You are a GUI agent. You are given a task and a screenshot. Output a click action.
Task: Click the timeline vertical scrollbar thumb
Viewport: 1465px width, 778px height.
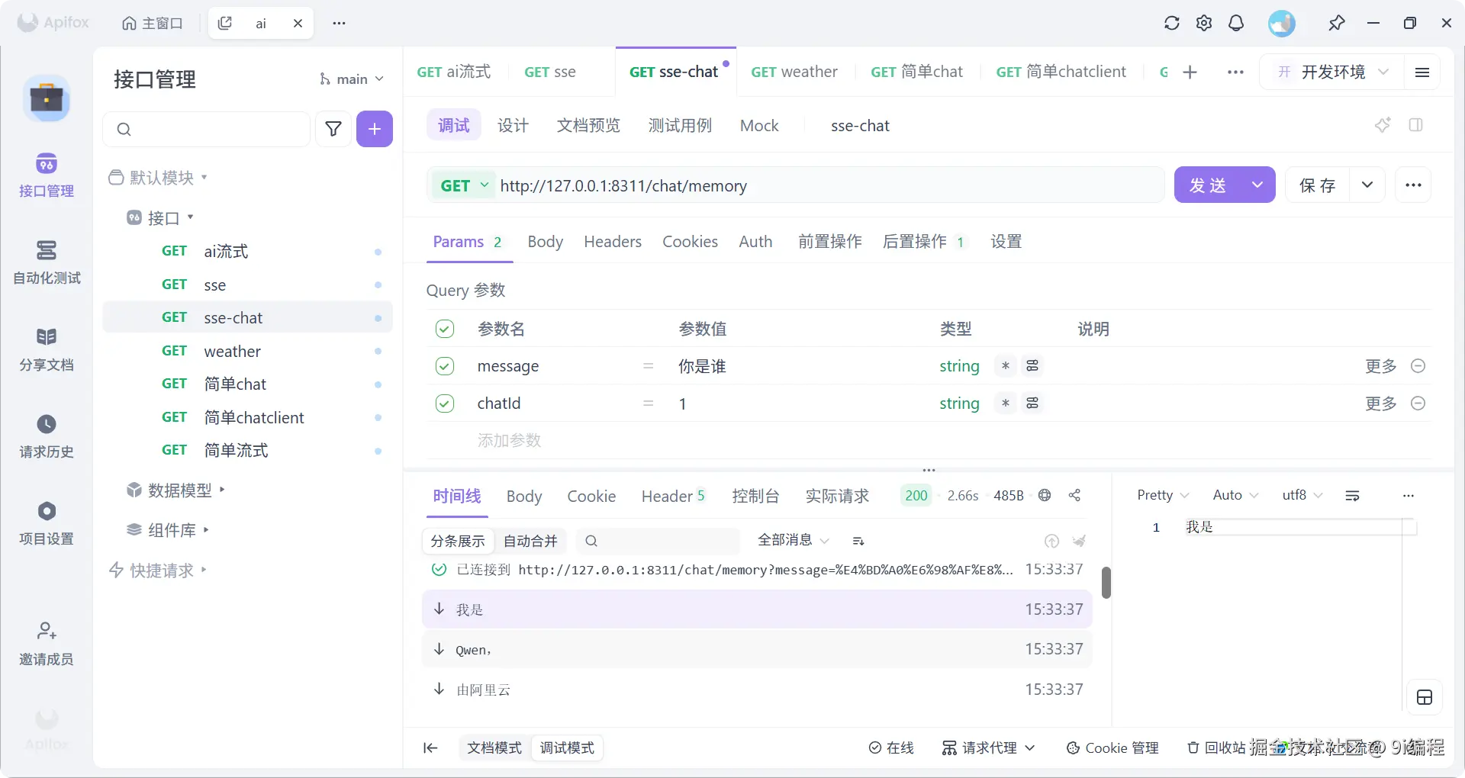point(1106,583)
